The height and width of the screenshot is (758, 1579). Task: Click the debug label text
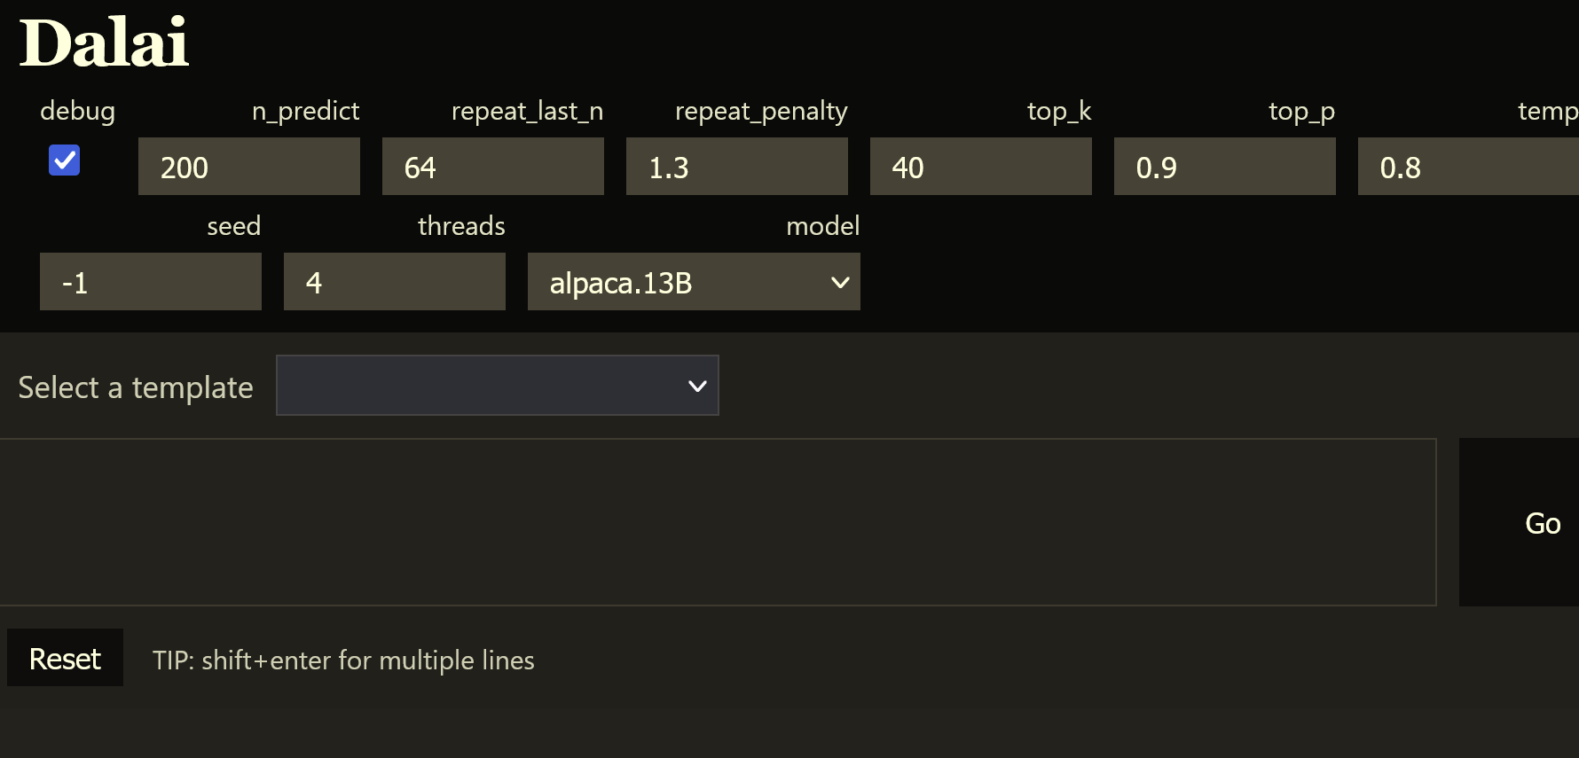pos(77,111)
